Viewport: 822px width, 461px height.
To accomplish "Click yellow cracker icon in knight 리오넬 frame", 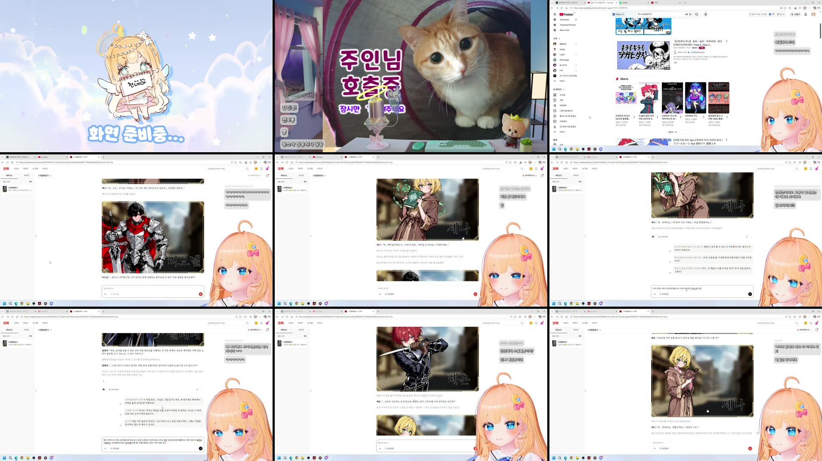I will tap(256, 169).
